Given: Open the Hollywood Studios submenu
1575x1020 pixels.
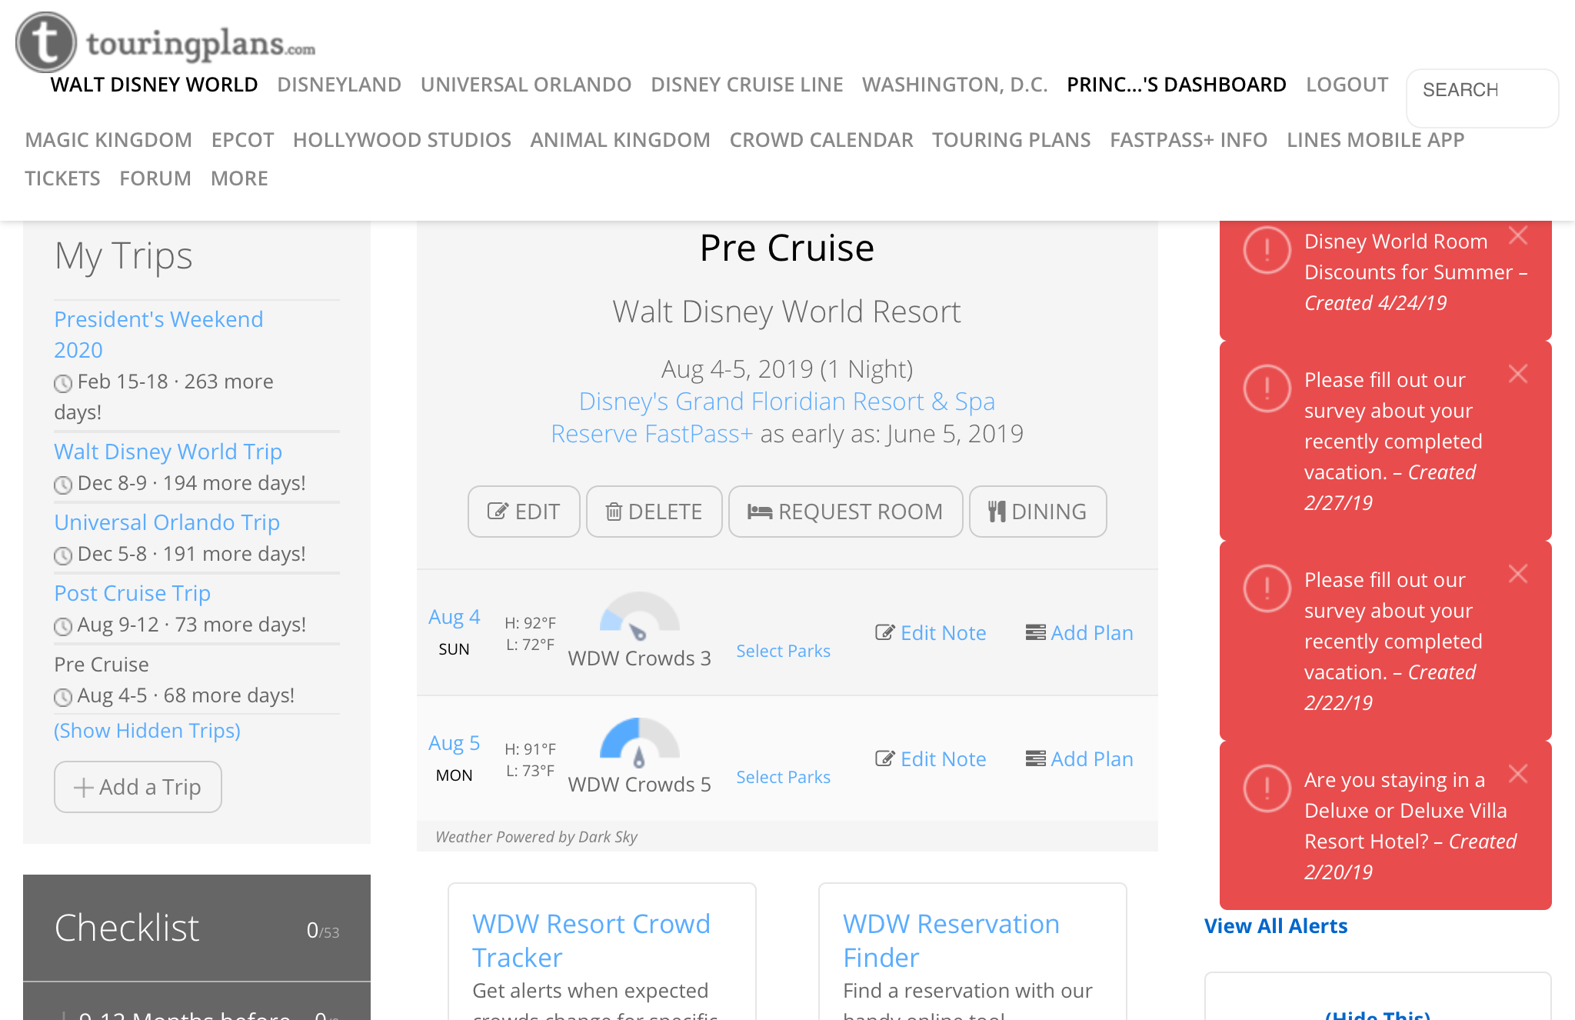Looking at the screenshot, I should pos(402,140).
